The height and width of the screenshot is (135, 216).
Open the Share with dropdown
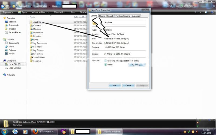coord(59,12)
